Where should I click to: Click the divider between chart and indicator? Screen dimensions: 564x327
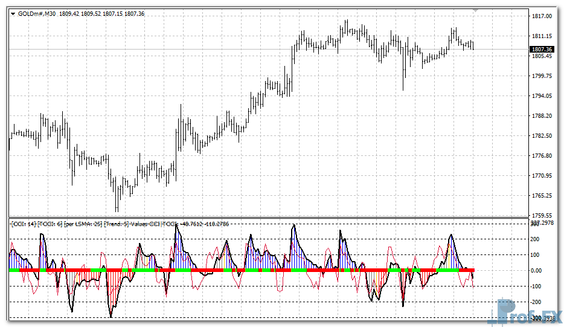point(266,218)
